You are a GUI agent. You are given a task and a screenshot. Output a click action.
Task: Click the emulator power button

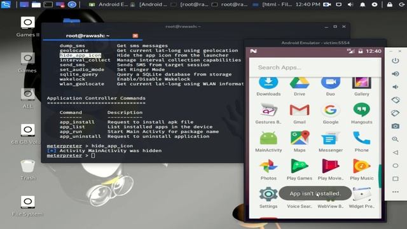pos(396,61)
